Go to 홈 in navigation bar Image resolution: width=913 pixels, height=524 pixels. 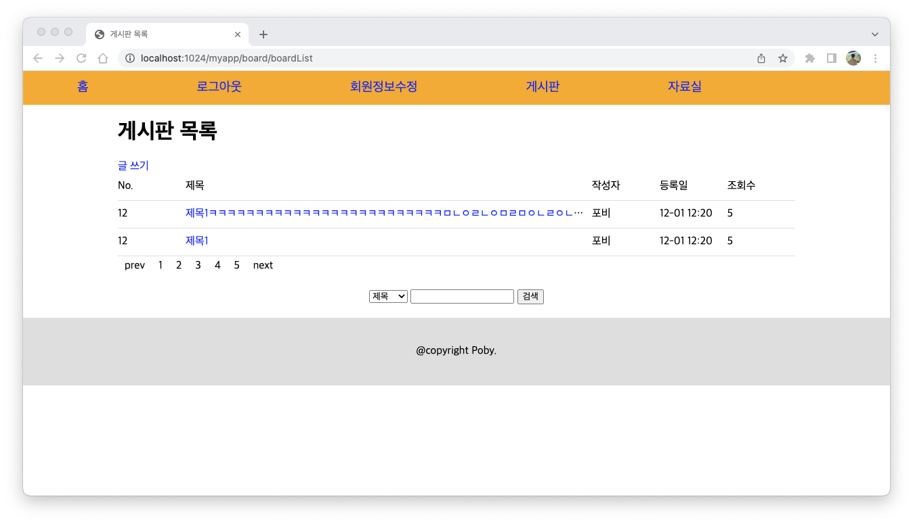tap(83, 87)
